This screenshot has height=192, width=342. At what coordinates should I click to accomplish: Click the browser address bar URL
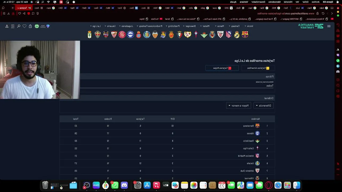(x=286, y=13)
